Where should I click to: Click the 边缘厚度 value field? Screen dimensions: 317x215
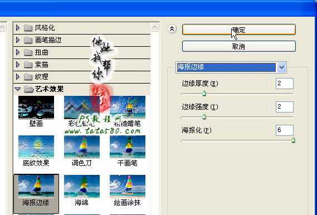click(x=285, y=84)
